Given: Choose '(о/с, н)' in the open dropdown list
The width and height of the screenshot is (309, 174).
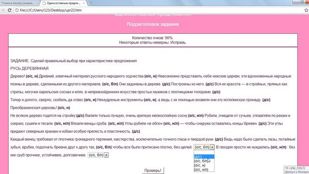Looking at the screenshot, I should [x=204, y=165].
